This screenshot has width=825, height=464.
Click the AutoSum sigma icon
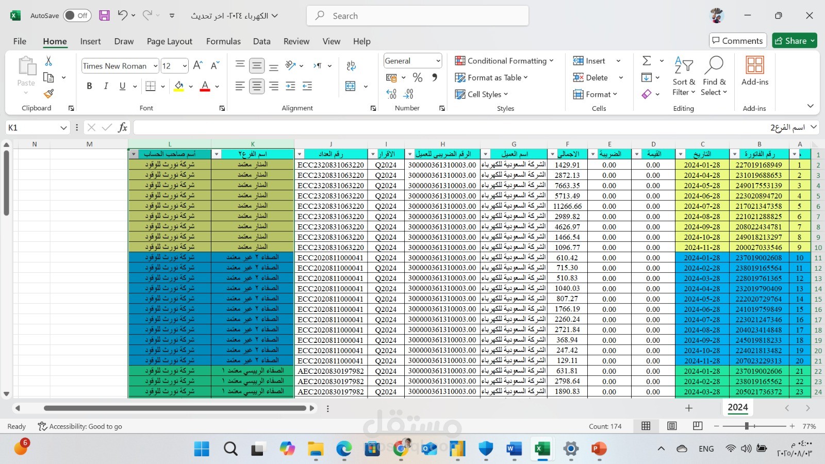pyautogui.click(x=647, y=61)
